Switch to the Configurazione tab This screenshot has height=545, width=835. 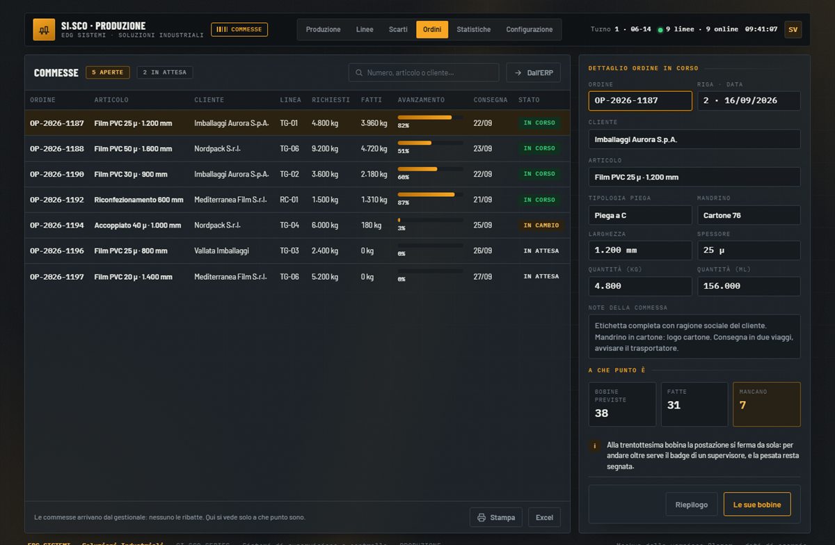click(530, 29)
